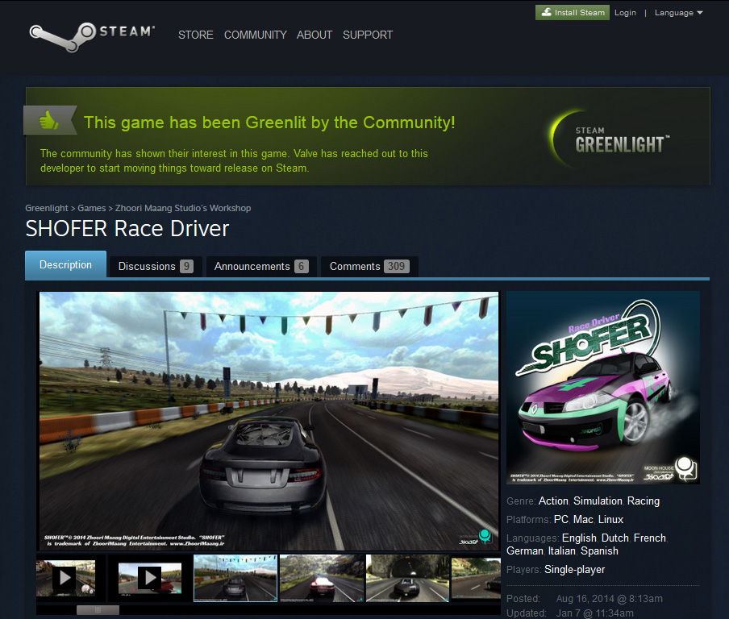Switch to the Comments tab
The image size is (729, 619).
tap(369, 267)
